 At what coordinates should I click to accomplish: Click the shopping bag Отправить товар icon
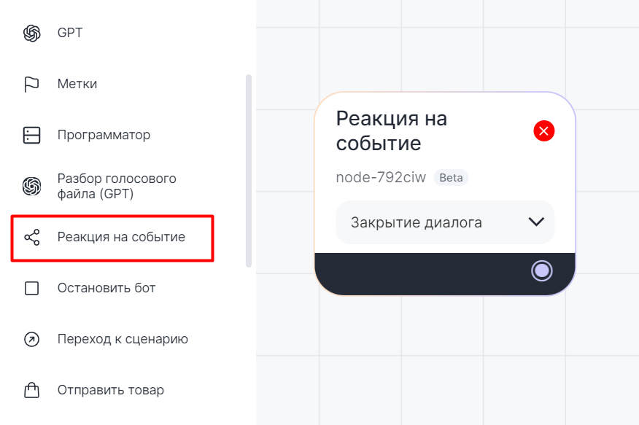click(x=31, y=391)
